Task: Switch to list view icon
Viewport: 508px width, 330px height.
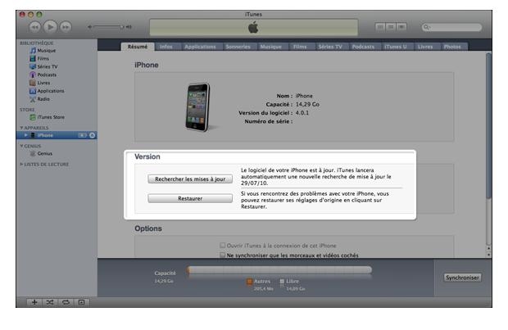Action: pos(380,27)
